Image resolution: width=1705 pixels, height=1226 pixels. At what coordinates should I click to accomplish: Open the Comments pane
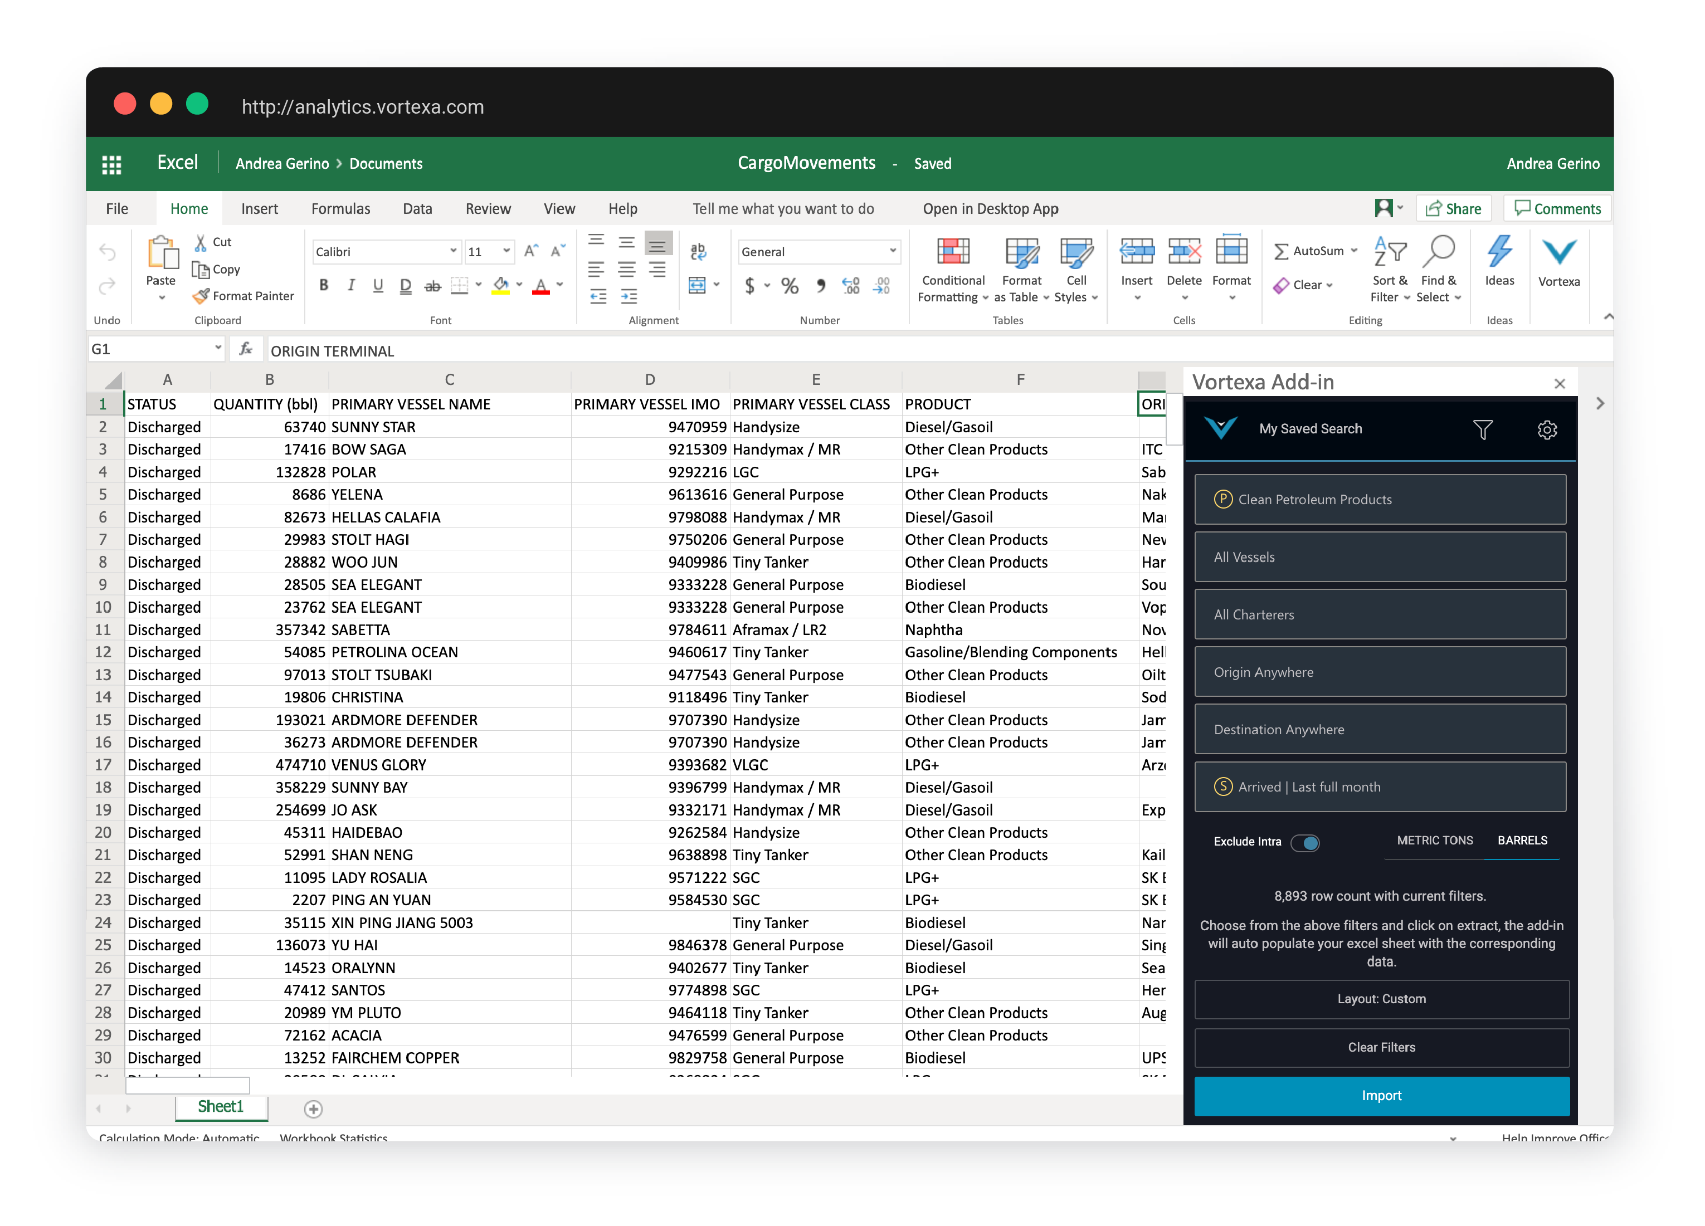coord(1557,209)
